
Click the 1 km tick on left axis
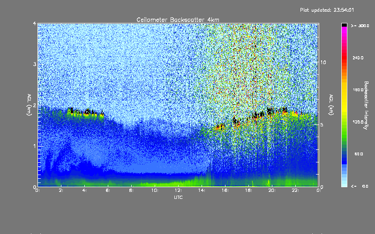click(x=35, y=146)
